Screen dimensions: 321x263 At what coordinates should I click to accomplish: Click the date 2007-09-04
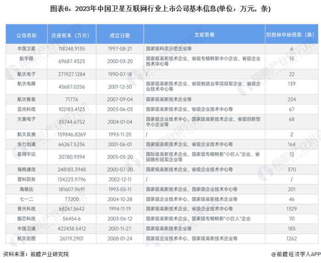(120, 99)
